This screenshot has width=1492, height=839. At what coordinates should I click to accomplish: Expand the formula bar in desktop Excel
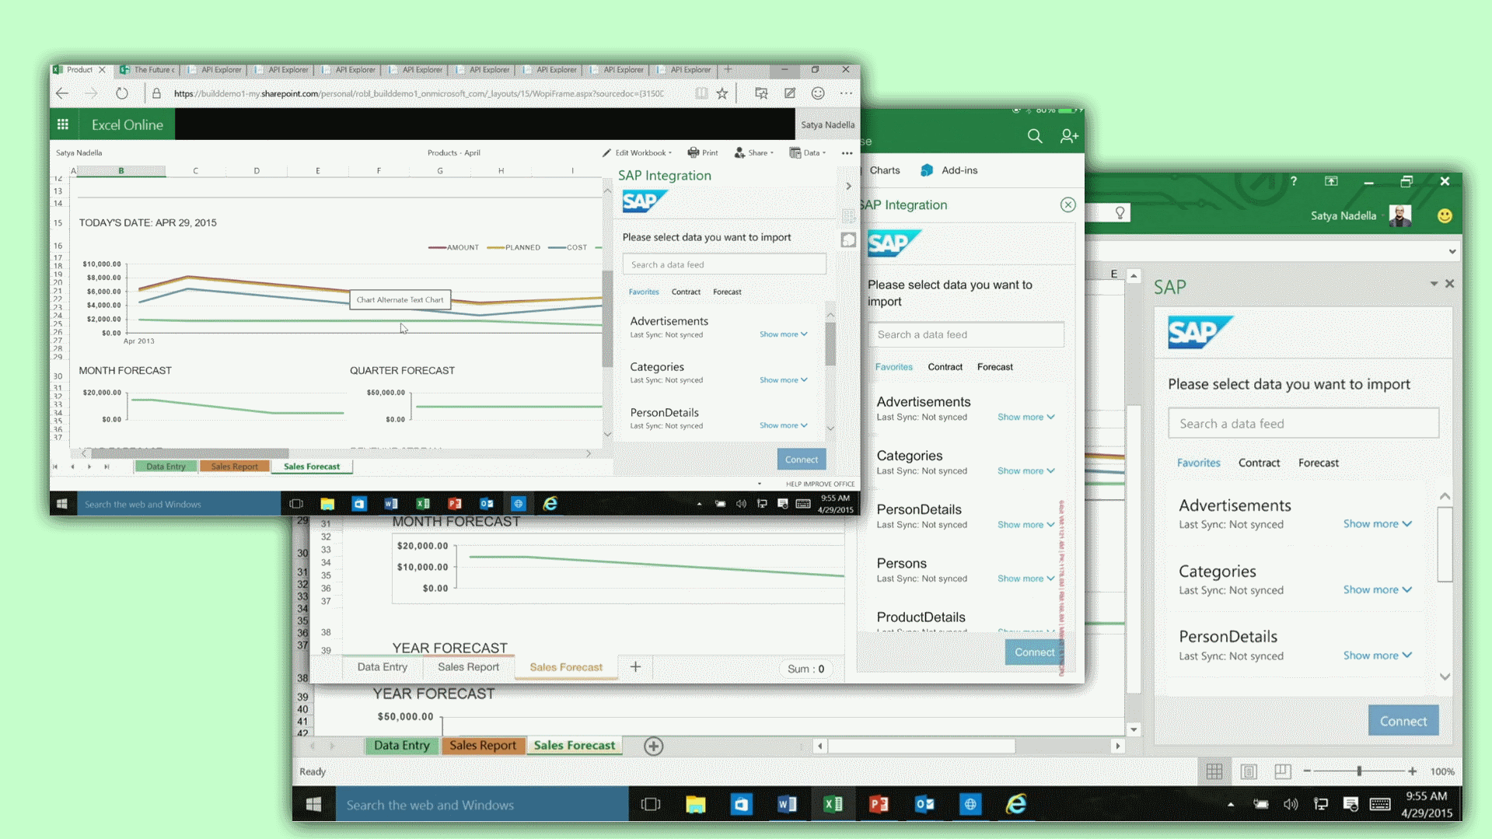(1452, 251)
